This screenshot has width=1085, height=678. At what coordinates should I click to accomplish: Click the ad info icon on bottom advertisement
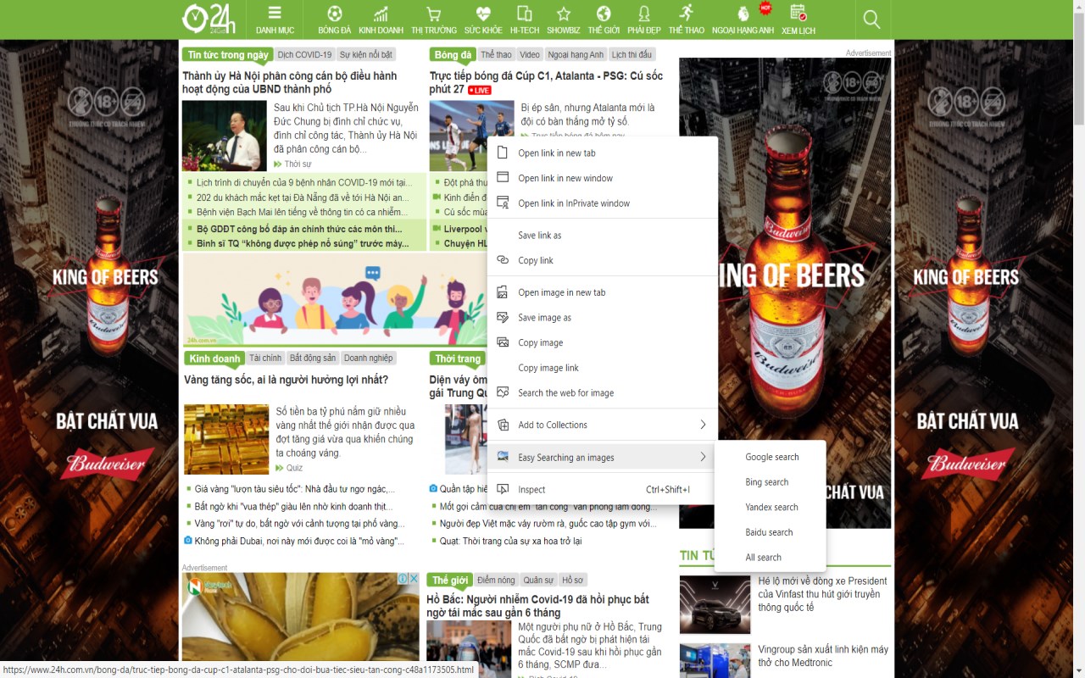click(403, 579)
